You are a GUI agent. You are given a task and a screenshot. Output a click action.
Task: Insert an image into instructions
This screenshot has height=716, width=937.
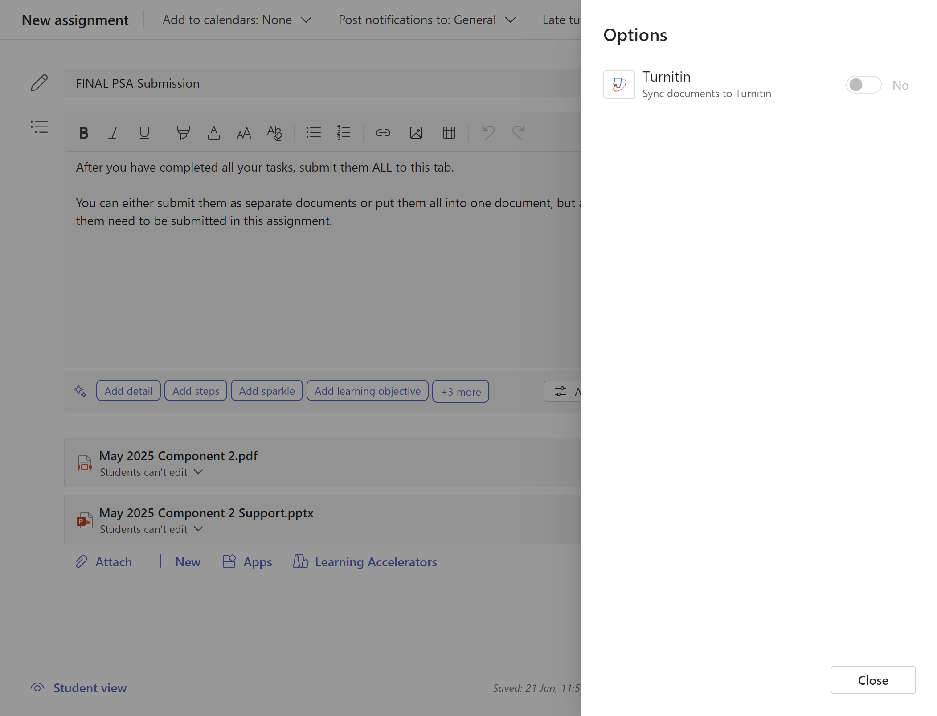pyautogui.click(x=416, y=133)
